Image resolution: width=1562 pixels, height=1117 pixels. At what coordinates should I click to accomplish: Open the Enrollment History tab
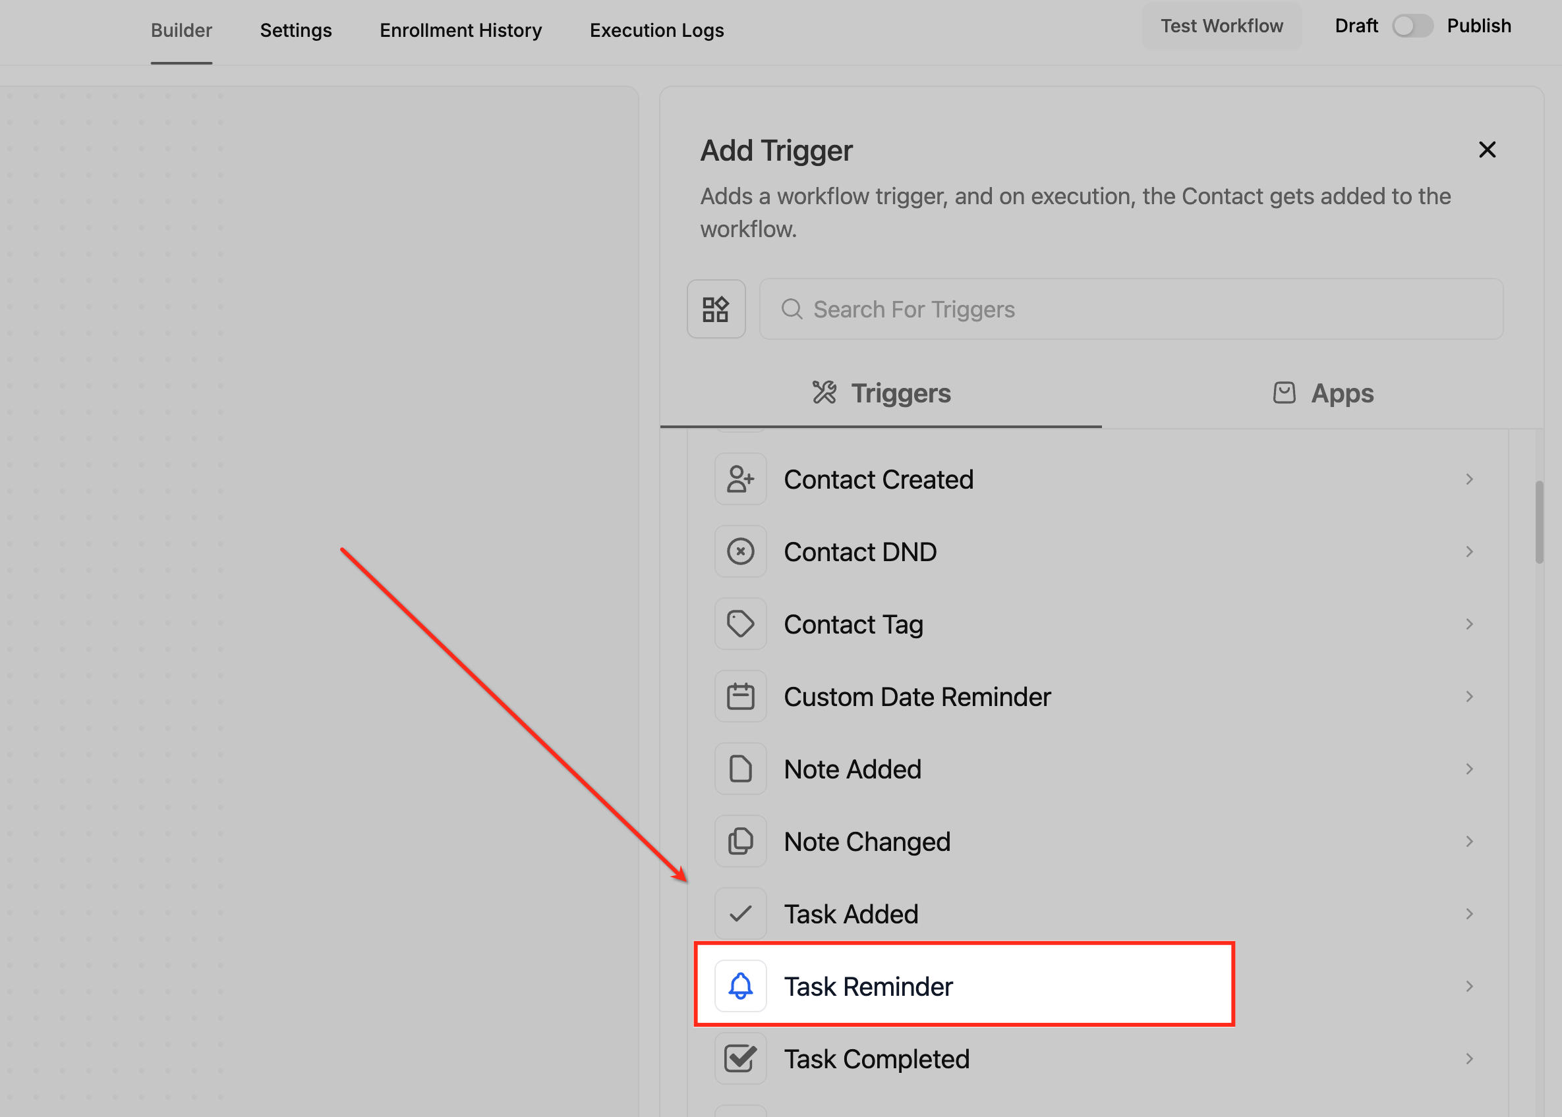click(x=460, y=30)
